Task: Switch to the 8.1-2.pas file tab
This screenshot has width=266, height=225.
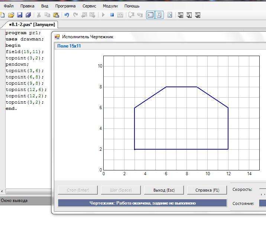Action: (x=31, y=25)
